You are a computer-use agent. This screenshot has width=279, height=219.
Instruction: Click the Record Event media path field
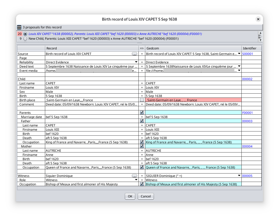pos(92,71)
